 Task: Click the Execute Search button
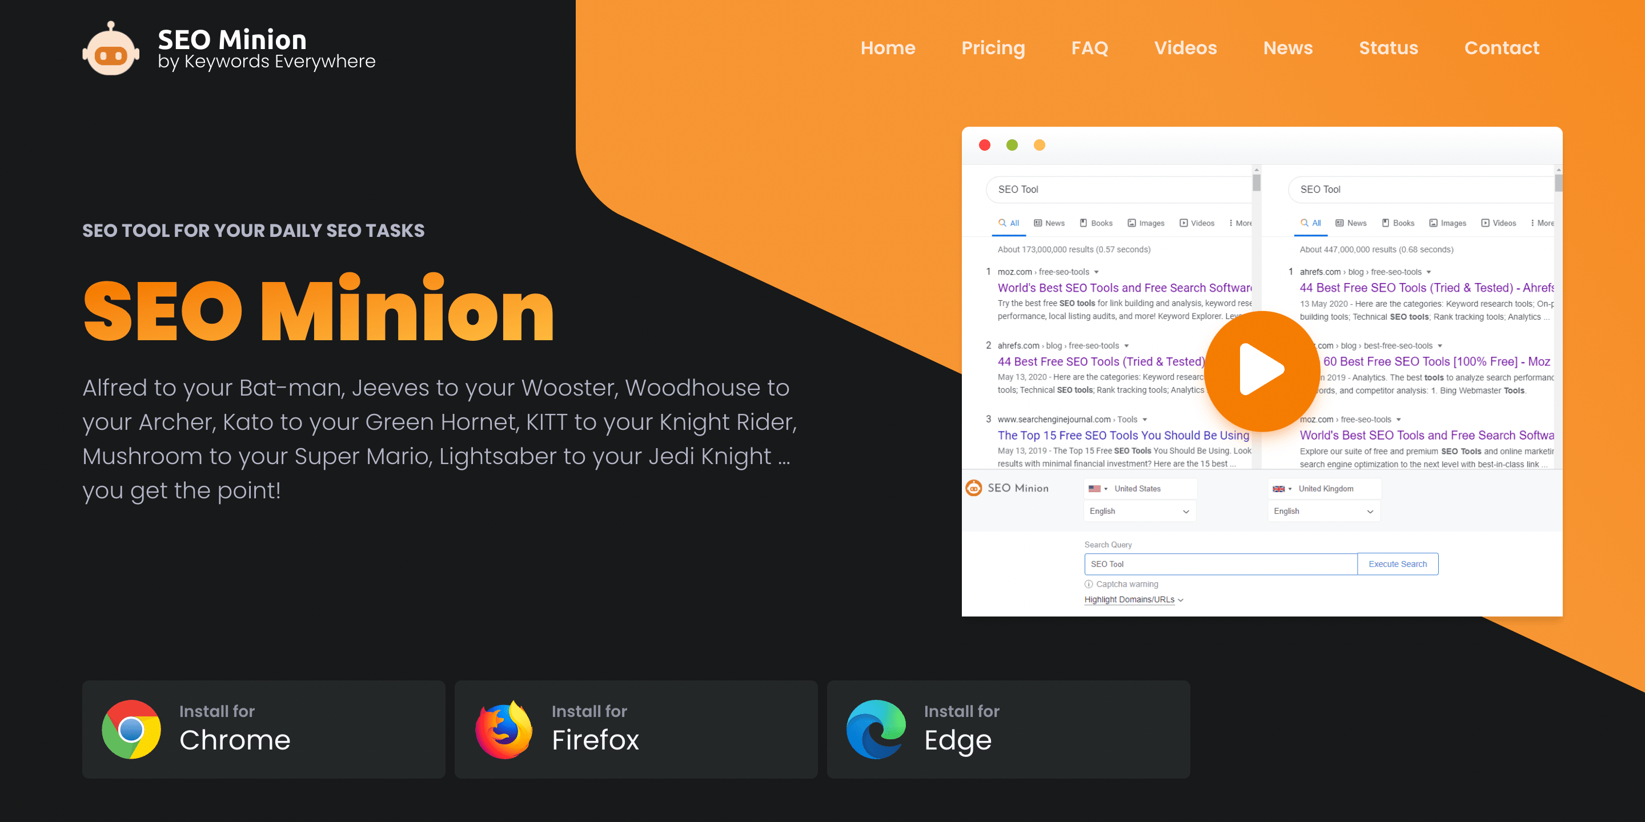pos(1398,563)
